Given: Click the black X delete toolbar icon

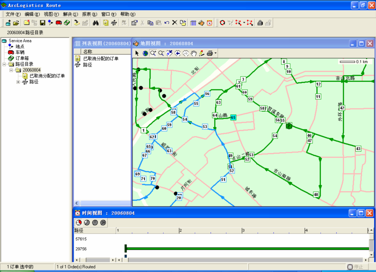Looking at the screenshot, I should (x=174, y=23).
